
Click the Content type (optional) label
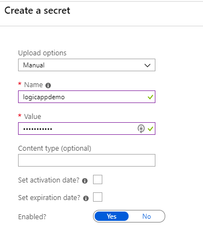(x=55, y=149)
